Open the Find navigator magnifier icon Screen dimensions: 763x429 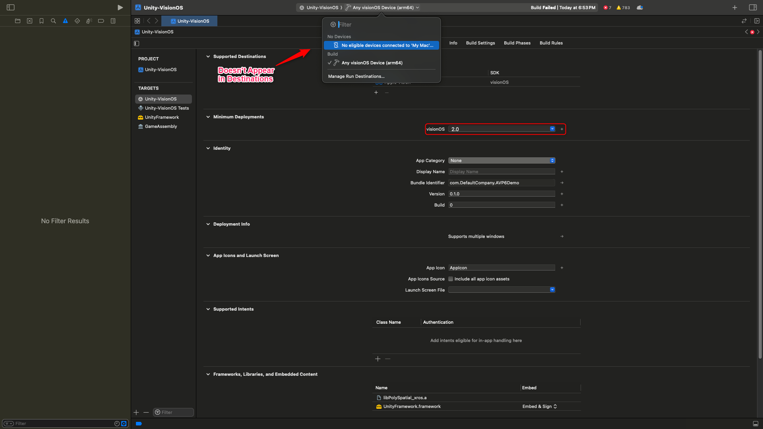pyautogui.click(x=53, y=21)
